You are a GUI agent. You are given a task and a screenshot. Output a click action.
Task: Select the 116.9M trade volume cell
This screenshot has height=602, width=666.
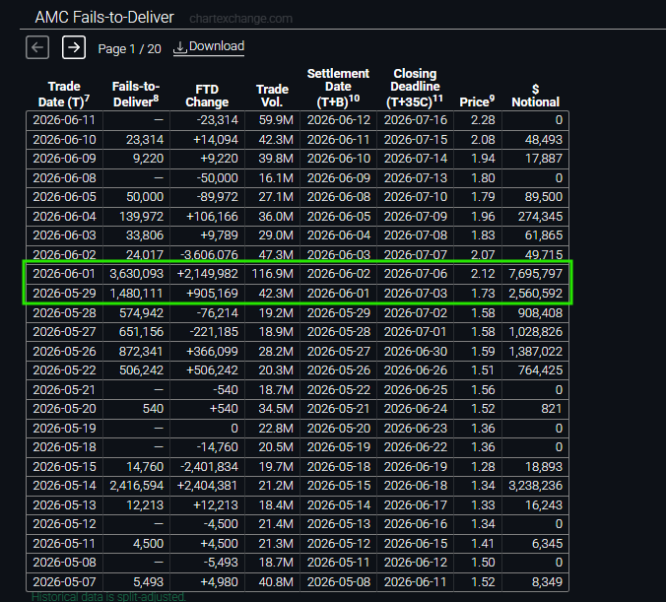point(272,274)
